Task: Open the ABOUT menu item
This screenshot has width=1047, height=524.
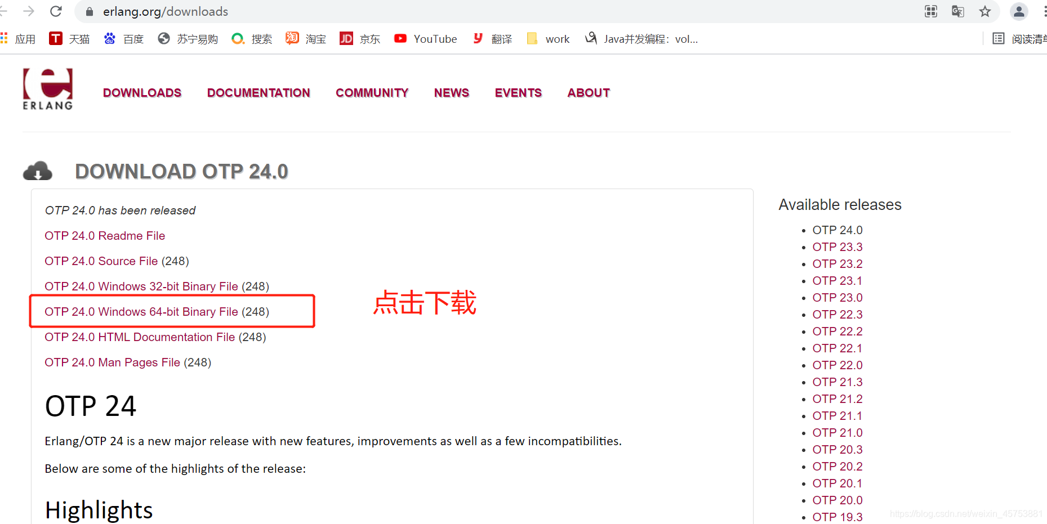Action: pyautogui.click(x=589, y=93)
